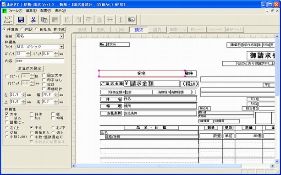This screenshot has width=281, height=175.
Task: Enable the 斜体 italic checkbox
Action: (32, 114)
